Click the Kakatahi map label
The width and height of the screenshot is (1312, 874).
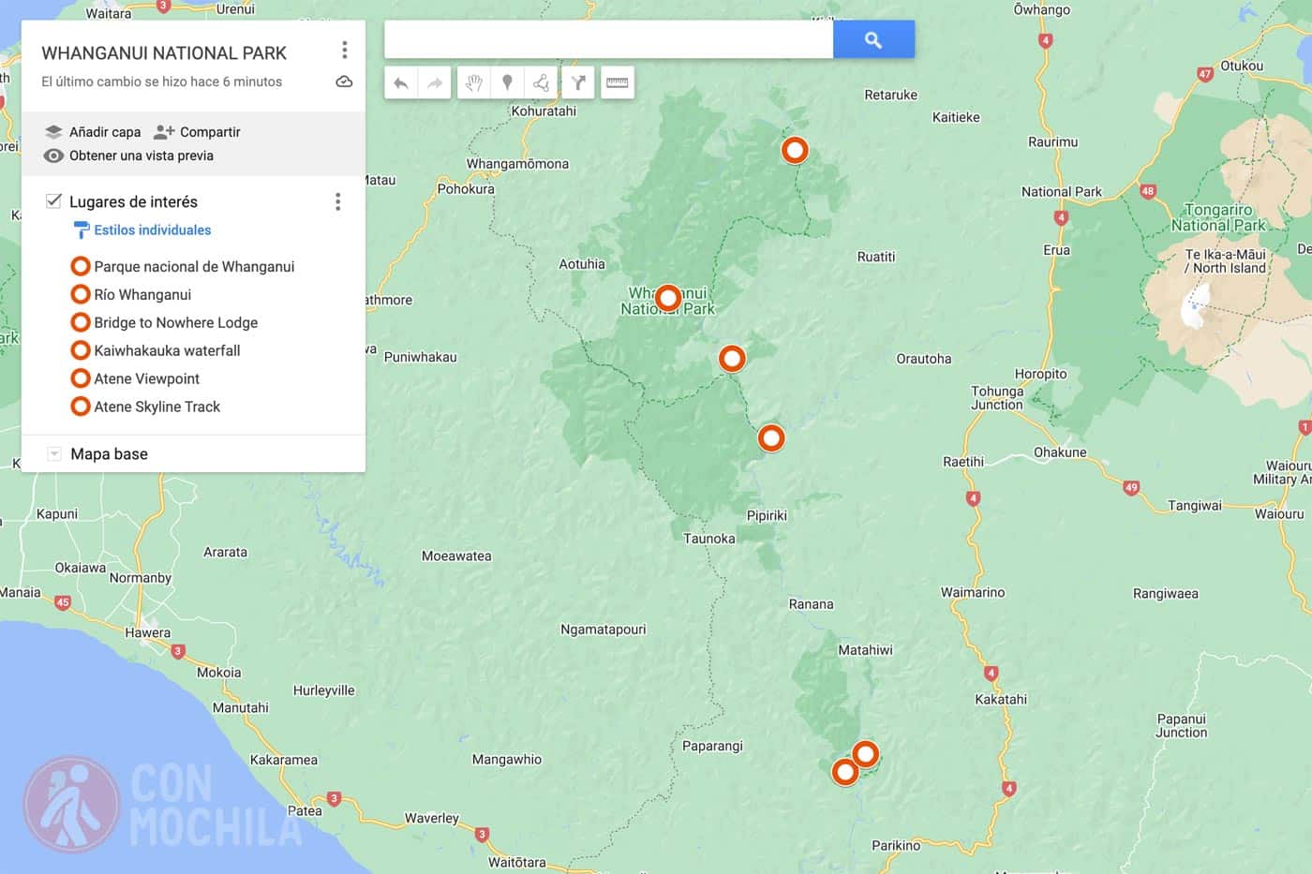click(x=1001, y=699)
